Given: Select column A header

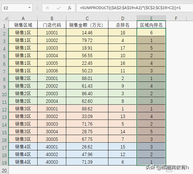Looking at the screenshot, I should [x=23, y=18].
